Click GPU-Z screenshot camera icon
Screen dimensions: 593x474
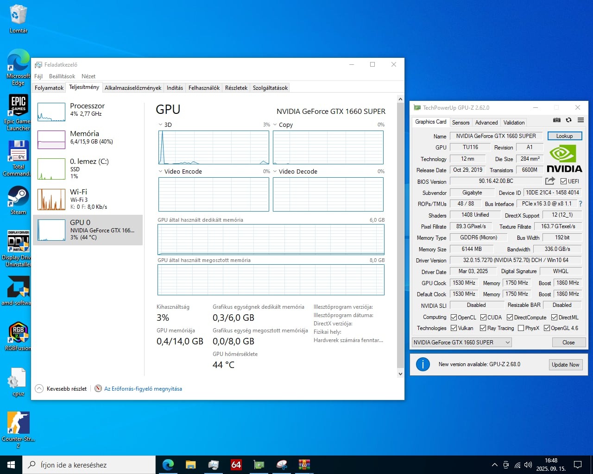[x=557, y=120]
